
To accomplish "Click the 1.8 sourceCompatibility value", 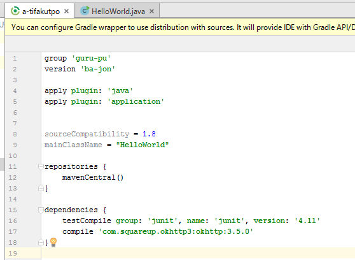I will pos(149,134).
